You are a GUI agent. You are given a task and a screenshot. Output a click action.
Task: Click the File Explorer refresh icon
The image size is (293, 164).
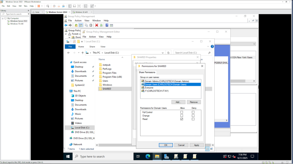click(x=169, y=53)
